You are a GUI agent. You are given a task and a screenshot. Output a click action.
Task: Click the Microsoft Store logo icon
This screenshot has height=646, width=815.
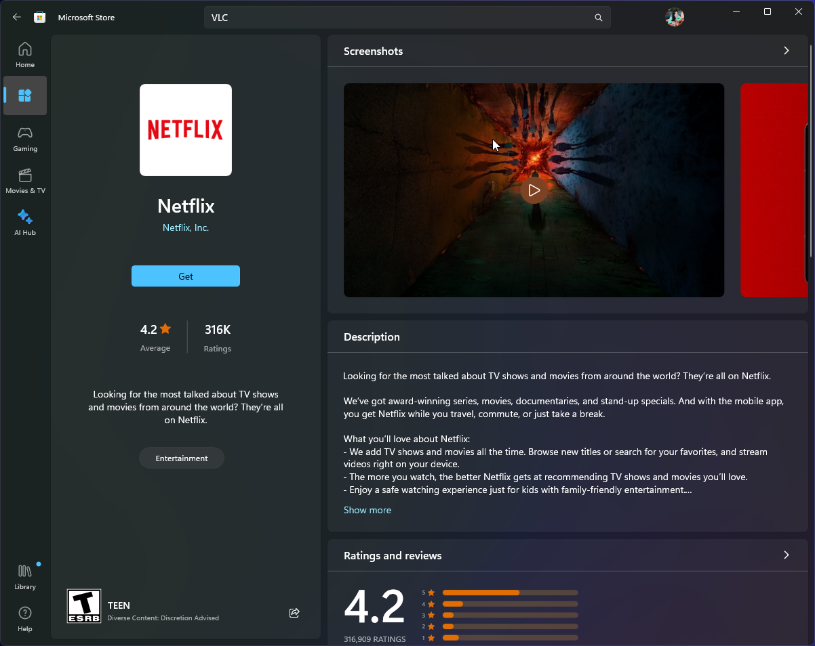pyautogui.click(x=40, y=18)
